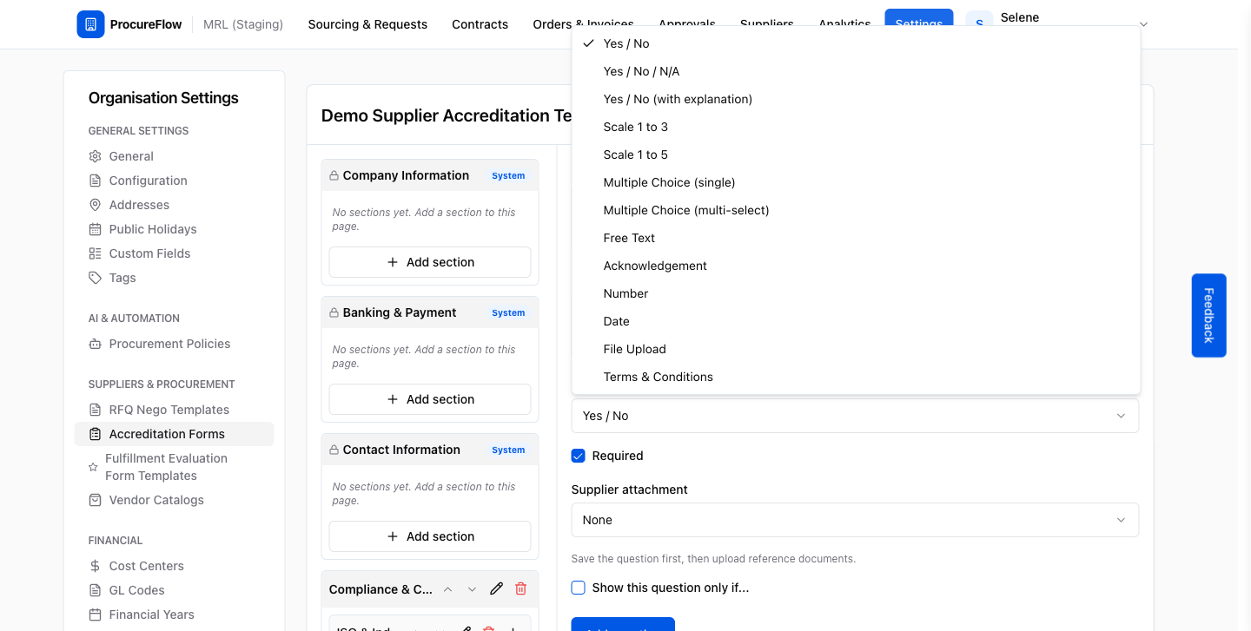Click the Fulfillment Evaluation star icon
The width and height of the screenshot is (1251, 631).
(93, 467)
